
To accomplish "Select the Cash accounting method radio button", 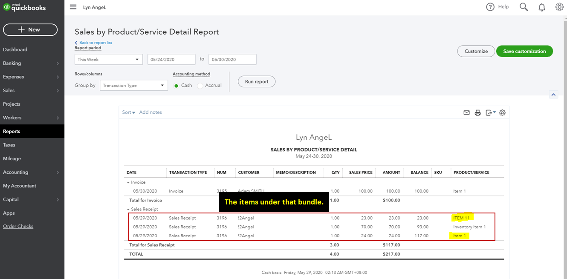I will click(176, 85).
